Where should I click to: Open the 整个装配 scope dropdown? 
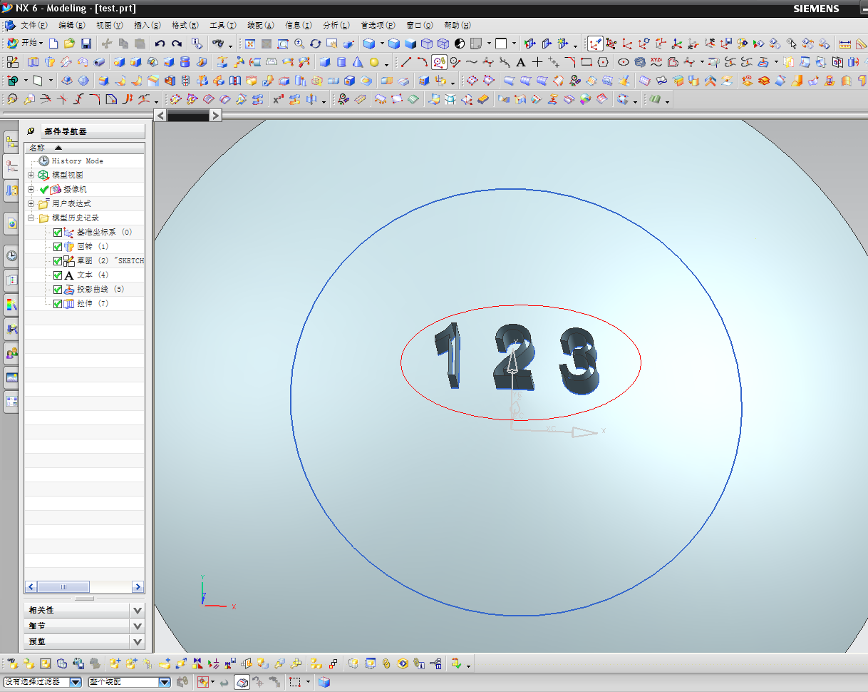pos(165,683)
